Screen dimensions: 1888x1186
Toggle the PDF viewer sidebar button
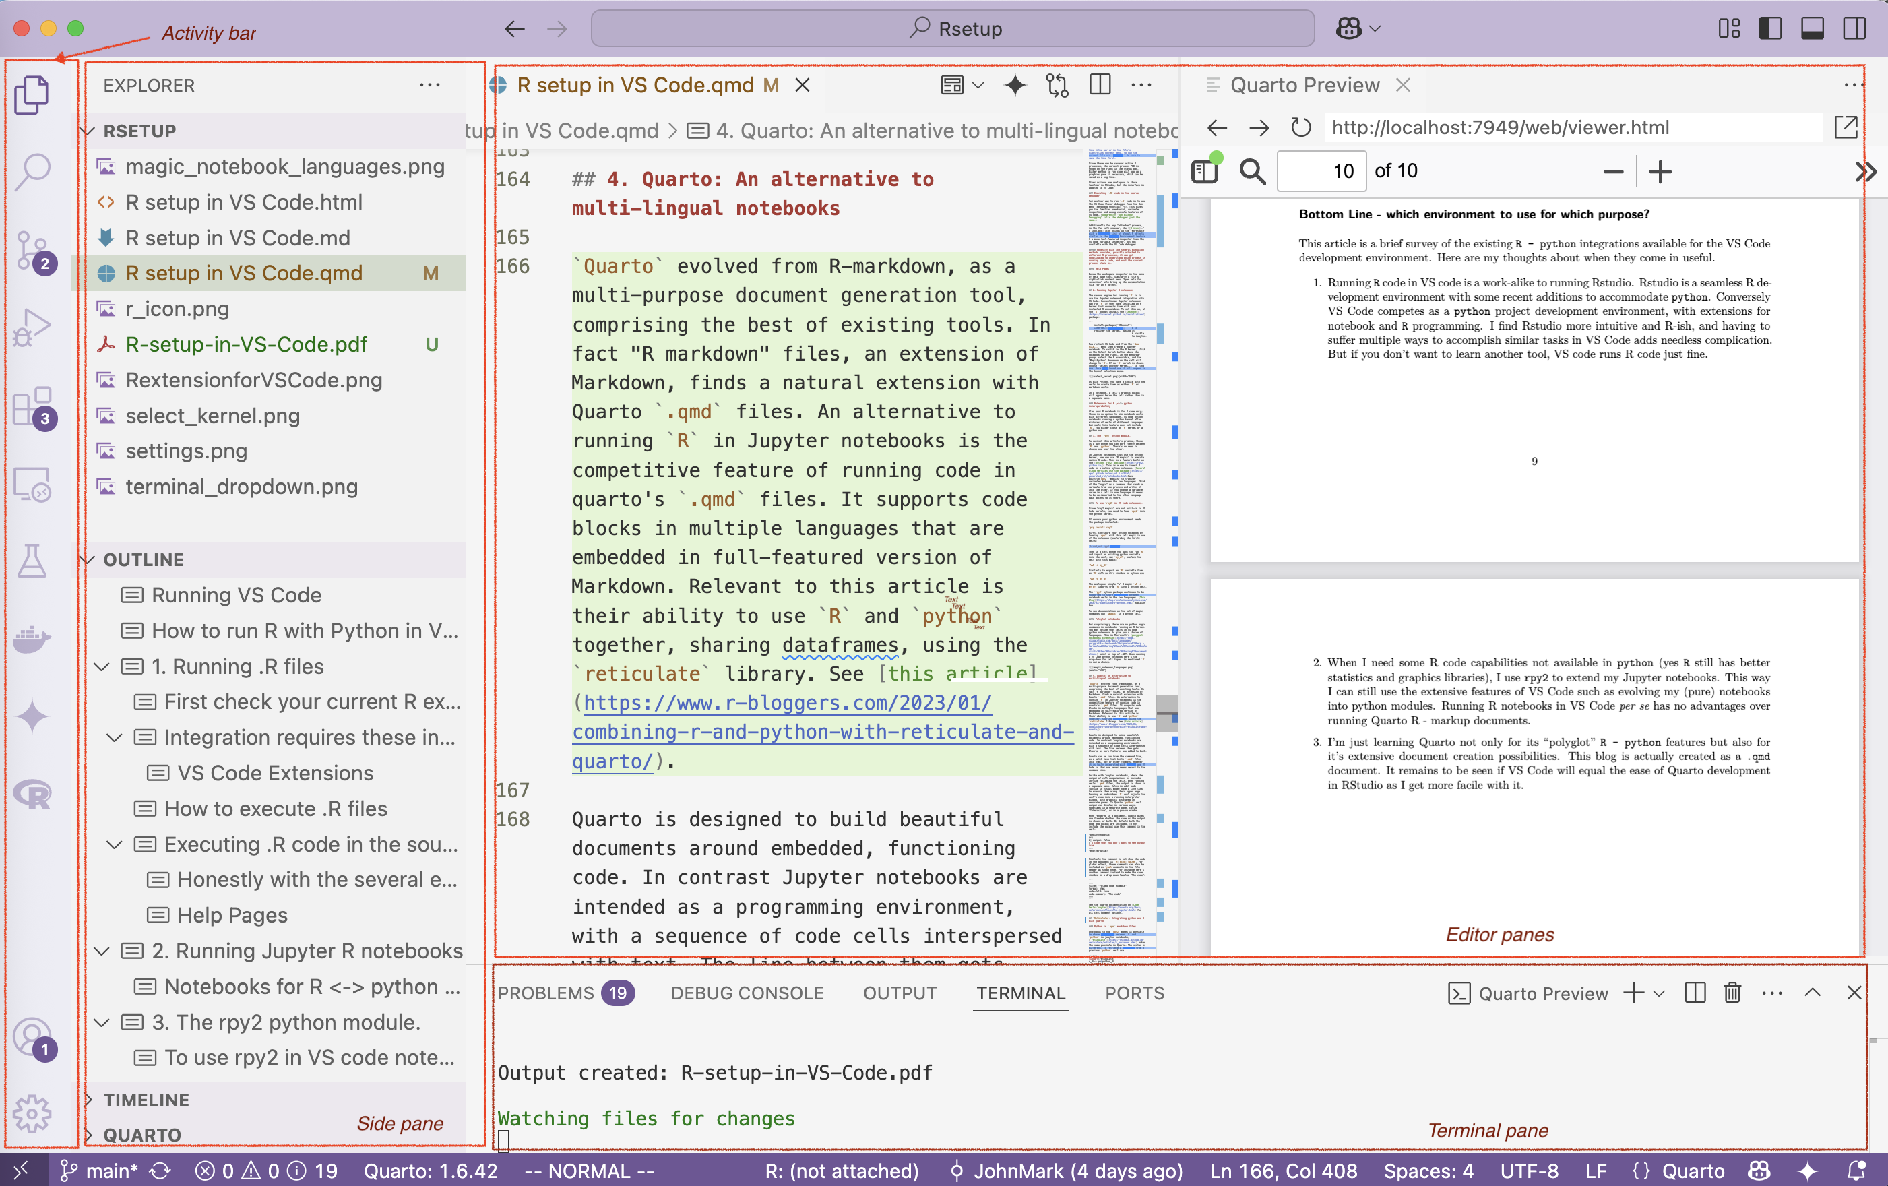pyautogui.click(x=1204, y=171)
